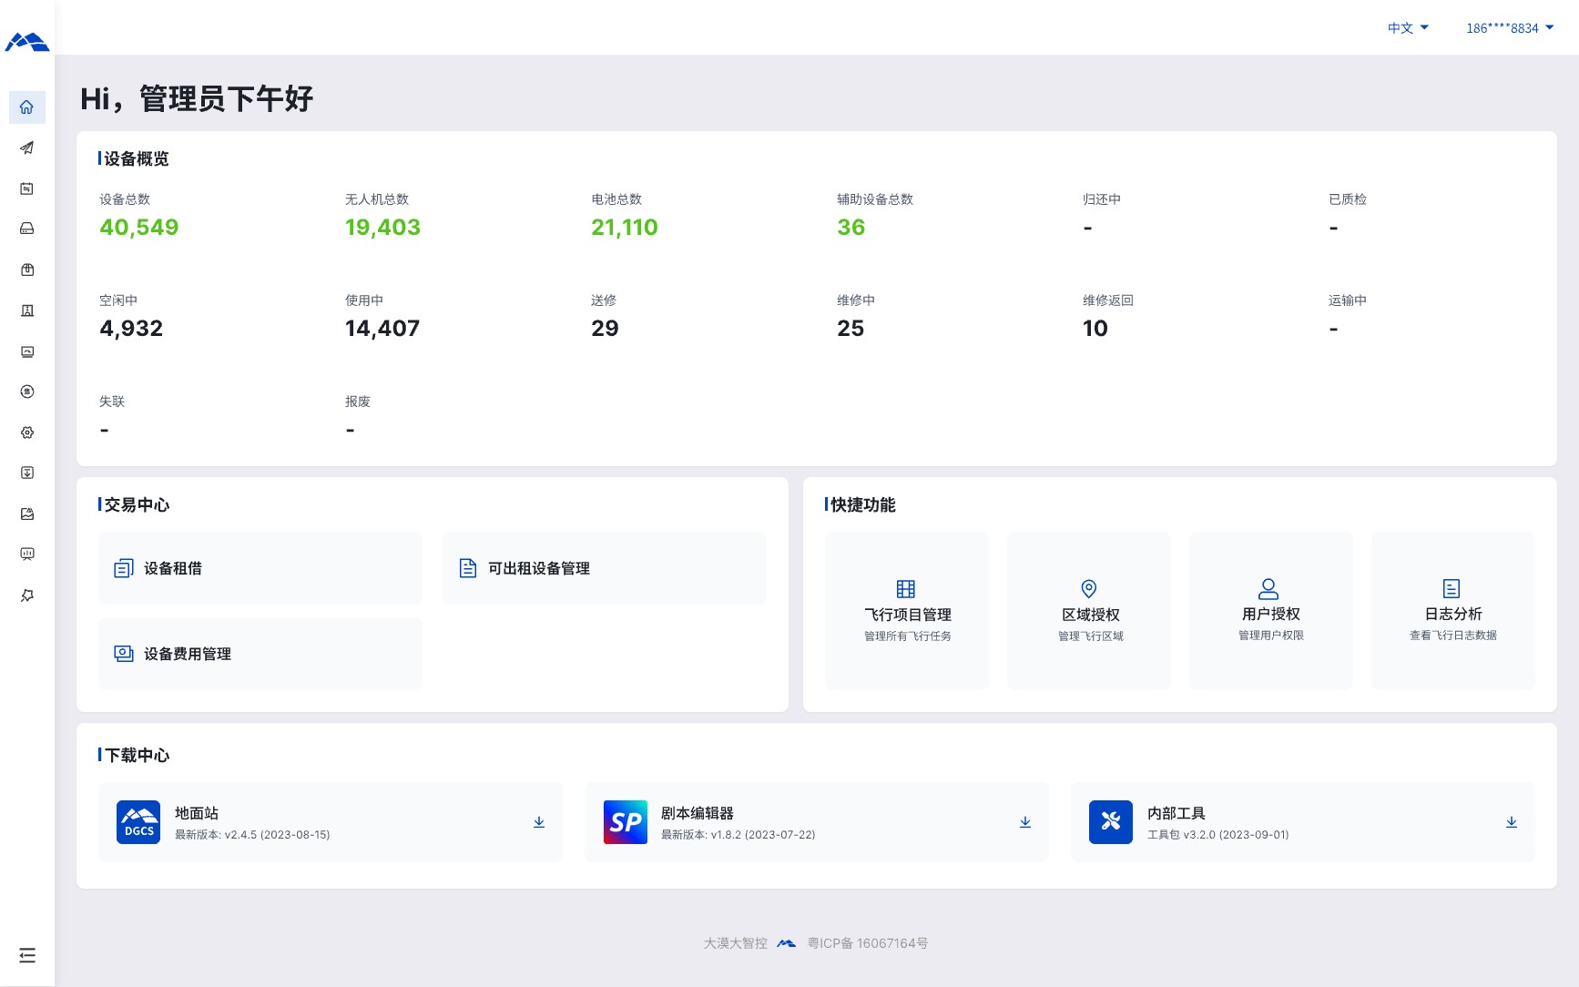Click the gear settings icon in sidebar
The width and height of the screenshot is (1579, 987).
[27, 432]
